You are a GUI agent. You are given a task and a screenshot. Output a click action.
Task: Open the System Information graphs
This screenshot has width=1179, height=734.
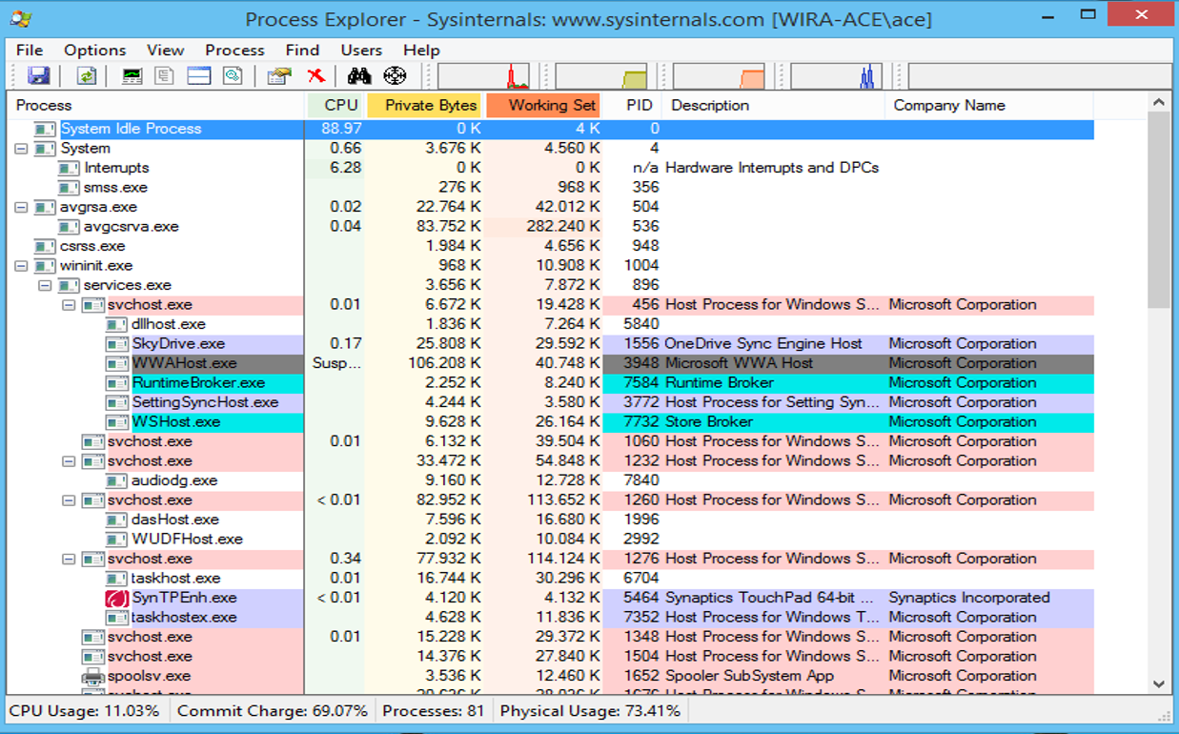(x=130, y=75)
